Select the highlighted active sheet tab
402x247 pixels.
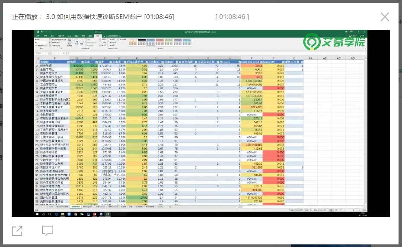(76, 206)
